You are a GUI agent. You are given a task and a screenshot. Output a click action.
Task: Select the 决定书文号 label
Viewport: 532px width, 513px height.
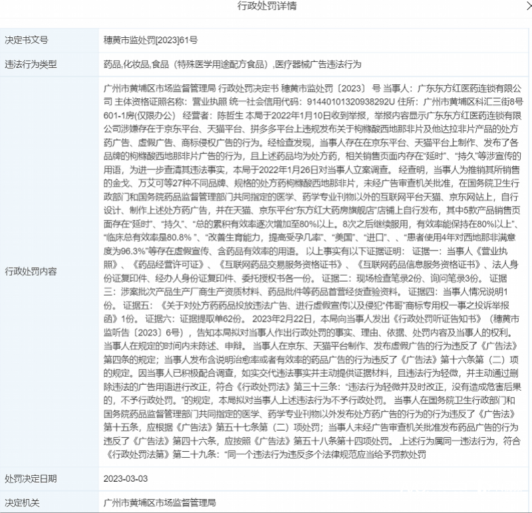pos(27,40)
